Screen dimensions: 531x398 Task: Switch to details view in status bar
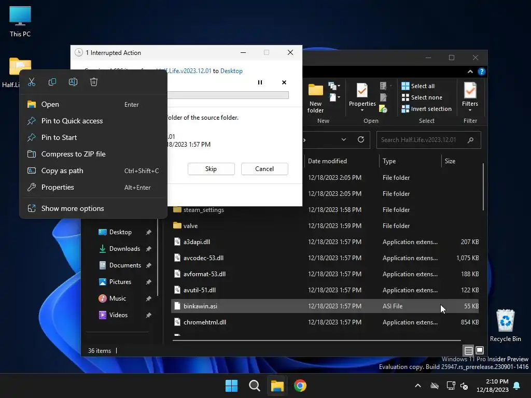(x=468, y=350)
